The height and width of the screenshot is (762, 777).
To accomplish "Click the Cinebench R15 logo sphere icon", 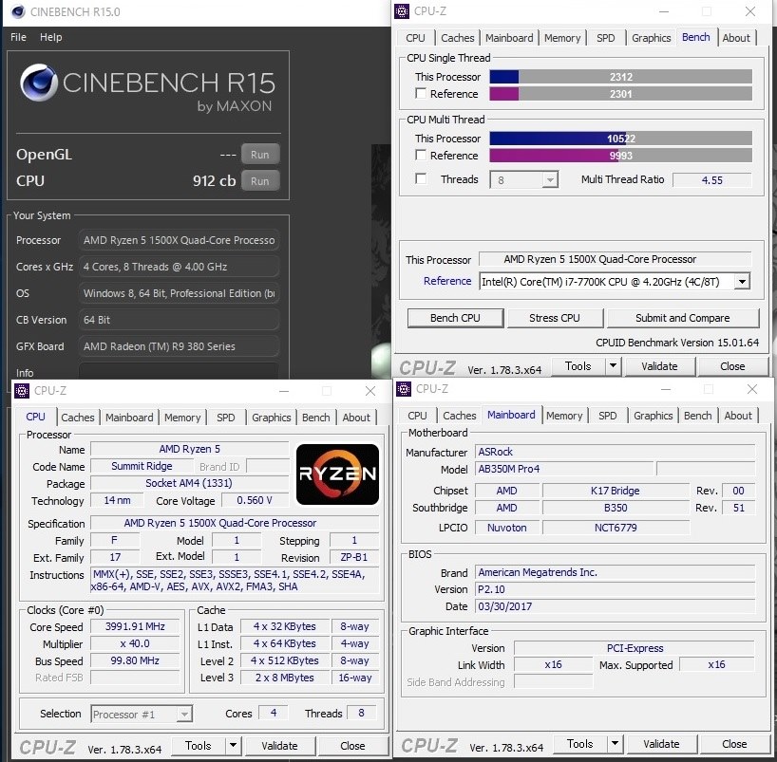I will click(39, 83).
